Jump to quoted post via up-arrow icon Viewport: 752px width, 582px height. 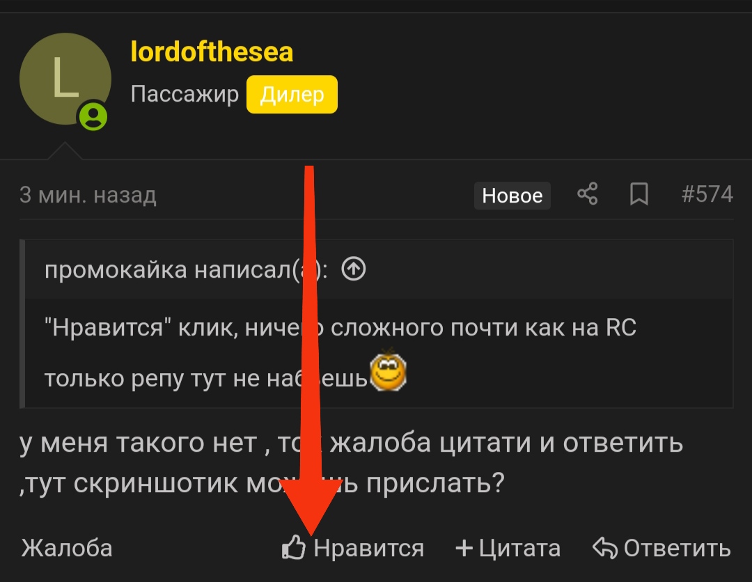[x=354, y=269]
